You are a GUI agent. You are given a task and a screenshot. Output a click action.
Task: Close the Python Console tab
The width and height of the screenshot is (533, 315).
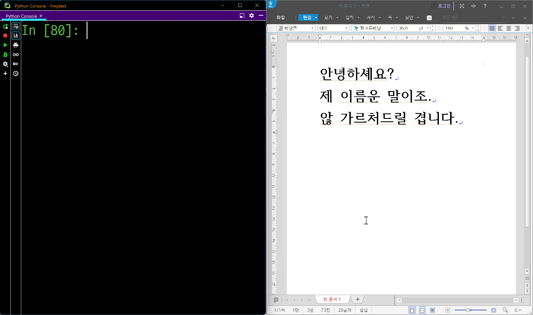41,16
